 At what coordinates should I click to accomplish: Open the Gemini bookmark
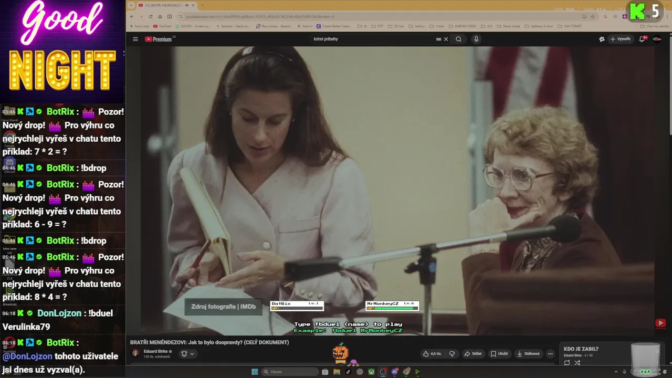pos(305,26)
